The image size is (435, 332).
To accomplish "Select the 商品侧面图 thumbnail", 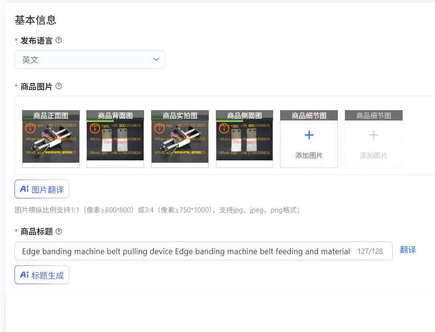I will coord(244,139).
